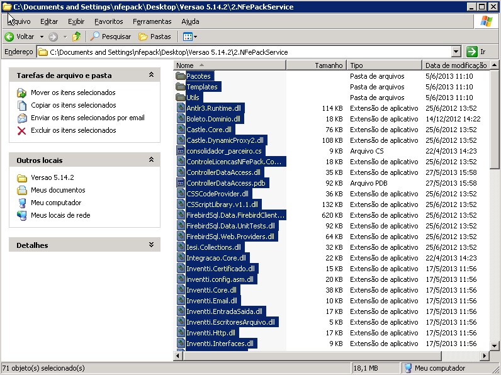
Task: Select the consolidador_parceiro.cs file icon
Action: (x=181, y=151)
